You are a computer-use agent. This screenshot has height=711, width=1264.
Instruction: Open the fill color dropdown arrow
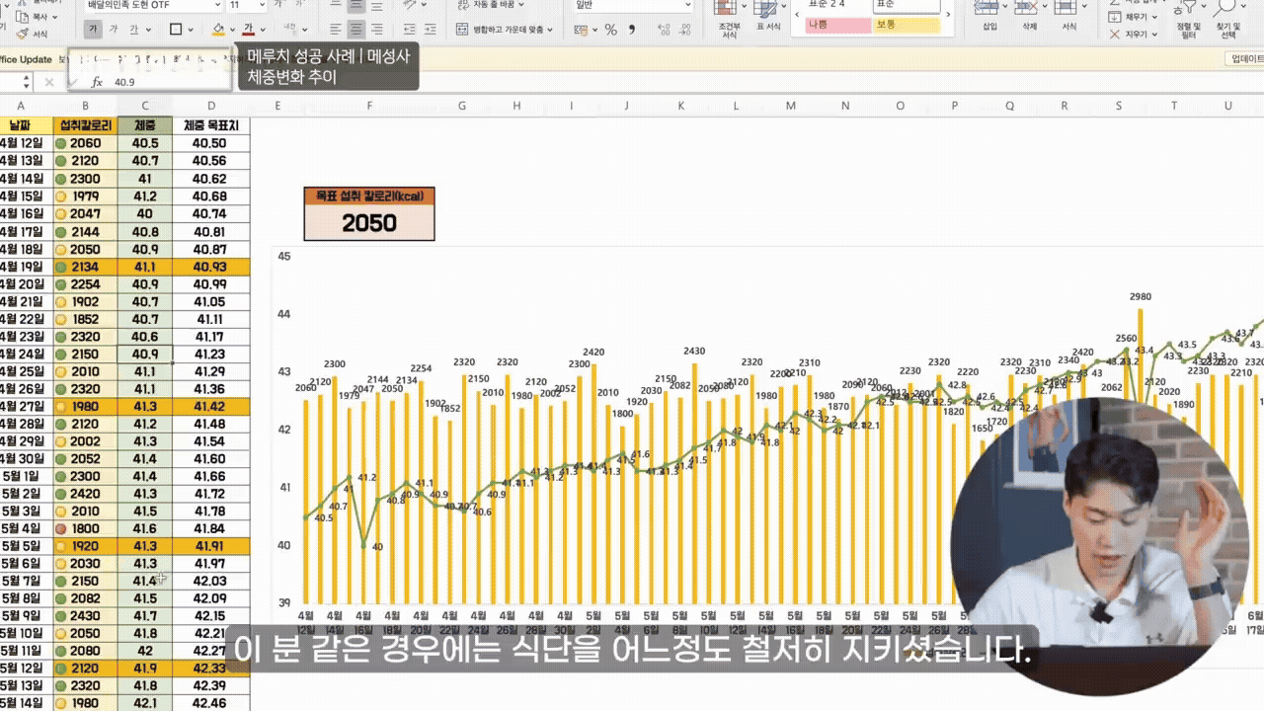[x=233, y=30]
